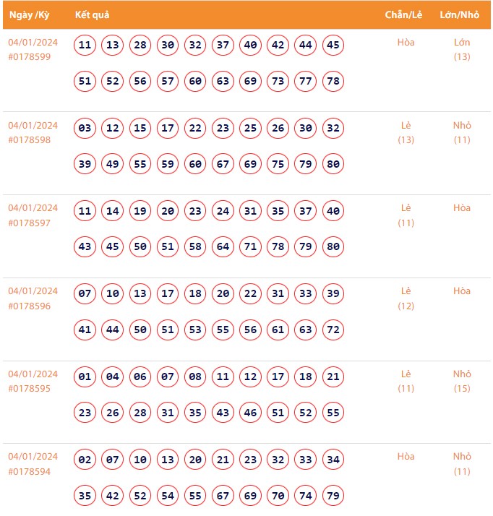
Task: Click the Nhỏ (15) result label
Action: click(x=462, y=381)
